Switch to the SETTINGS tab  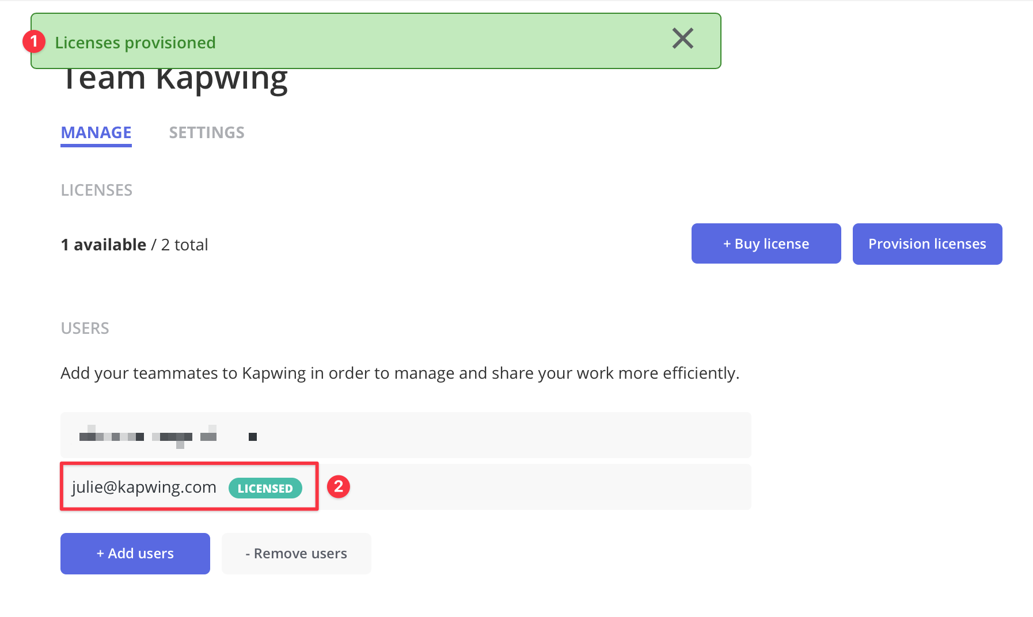coord(206,133)
